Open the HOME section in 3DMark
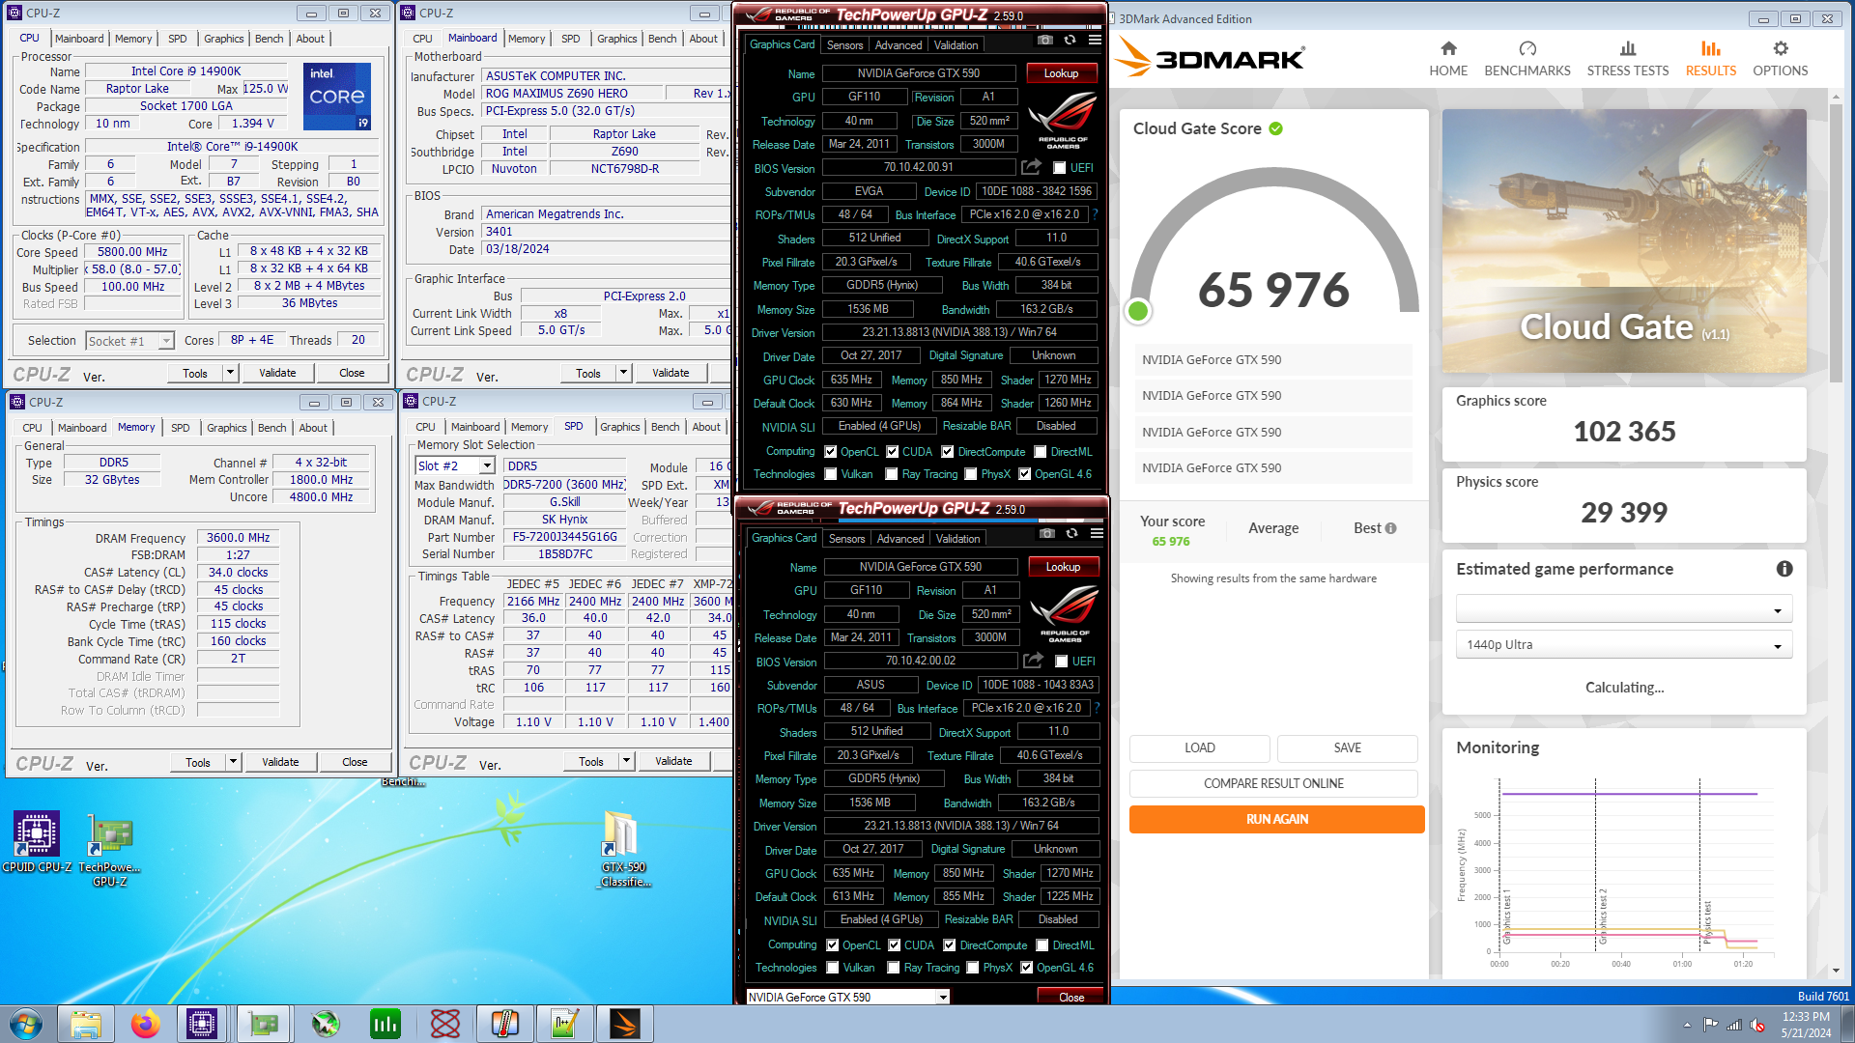Image resolution: width=1855 pixels, height=1043 pixels. 1447,59
